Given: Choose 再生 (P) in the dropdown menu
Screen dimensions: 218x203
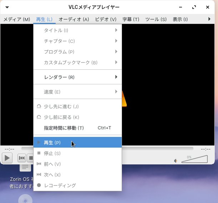Looking at the screenshot, I should point(77,142).
